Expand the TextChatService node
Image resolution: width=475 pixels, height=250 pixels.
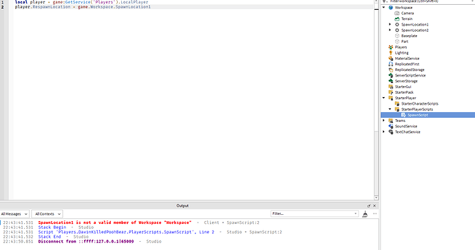pyautogui.click(x=384, y=132)
